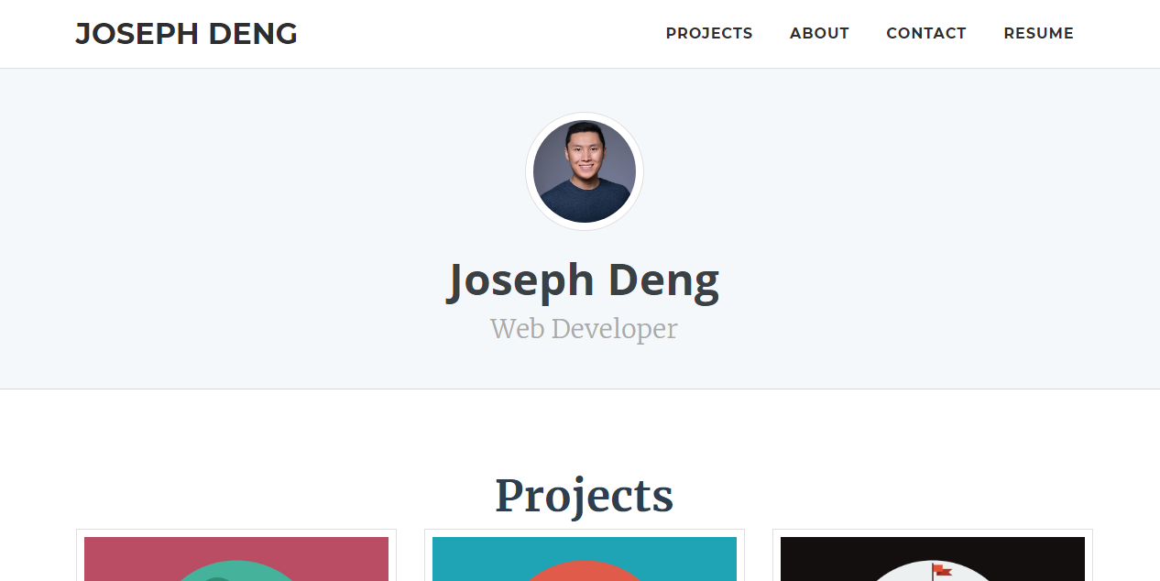
Task: Click the Web Developer subtitle text
Action: 584,328
